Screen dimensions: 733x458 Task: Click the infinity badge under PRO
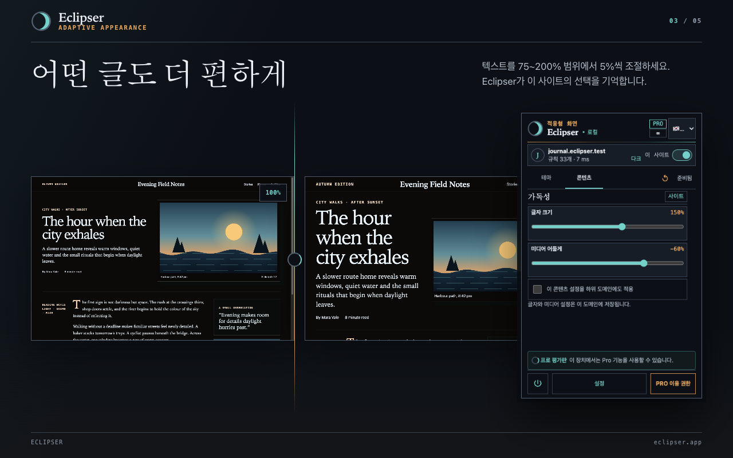(x=657, y=133)
